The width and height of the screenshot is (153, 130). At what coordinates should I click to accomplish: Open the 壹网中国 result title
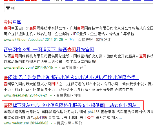coord(13,22)
